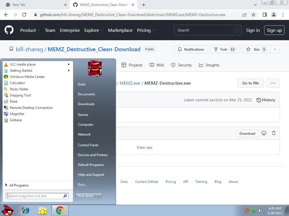The width and height of the screenshot is (289, 216).
Task: Open Computer from Start menu
Action: [x=85, y=125]
